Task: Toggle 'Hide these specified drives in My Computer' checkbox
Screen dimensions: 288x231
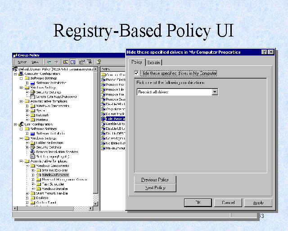Action: [x=136, y=73]
